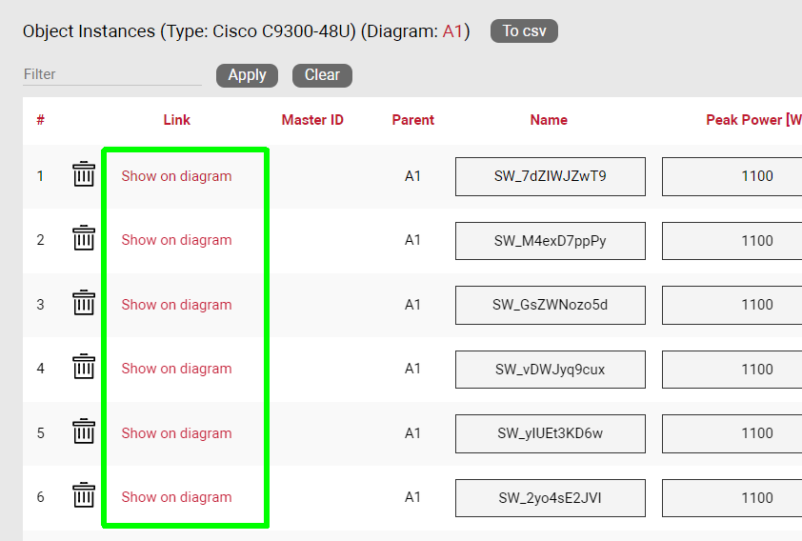Click the Apply filter button

[247, 75]
